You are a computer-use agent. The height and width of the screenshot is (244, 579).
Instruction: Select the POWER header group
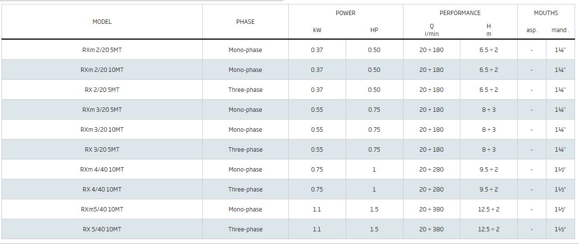[346, 13]
